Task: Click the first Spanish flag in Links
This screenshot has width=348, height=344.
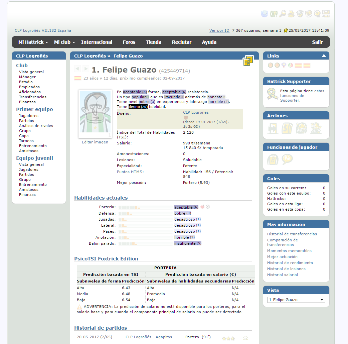Action: [298, 65]
